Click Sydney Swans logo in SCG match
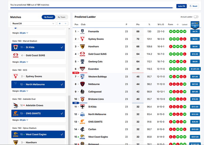The image size is (204, 145). coord(16,76)
